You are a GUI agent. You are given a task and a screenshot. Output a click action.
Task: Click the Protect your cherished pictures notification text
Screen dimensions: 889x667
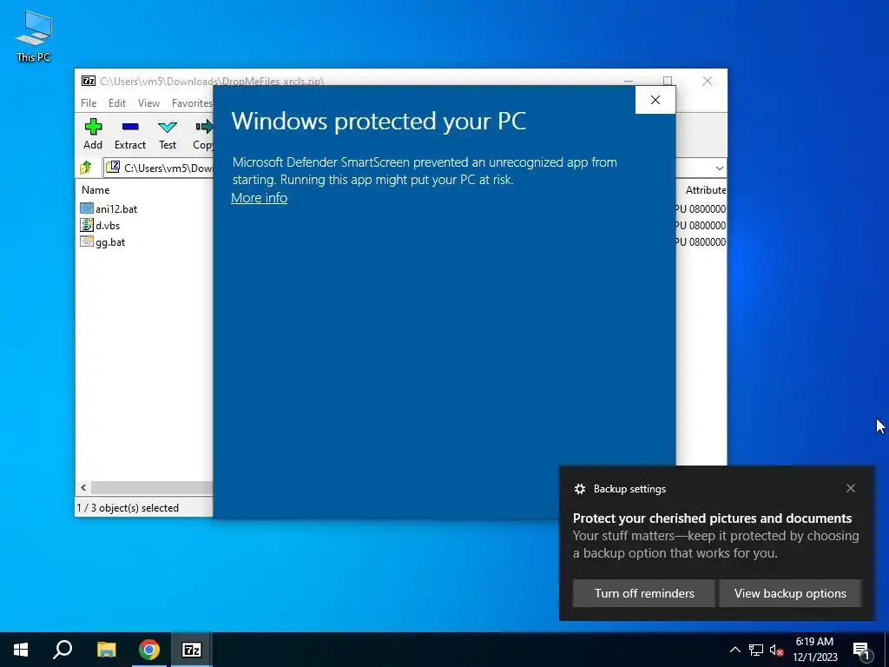tap(712, 518)
